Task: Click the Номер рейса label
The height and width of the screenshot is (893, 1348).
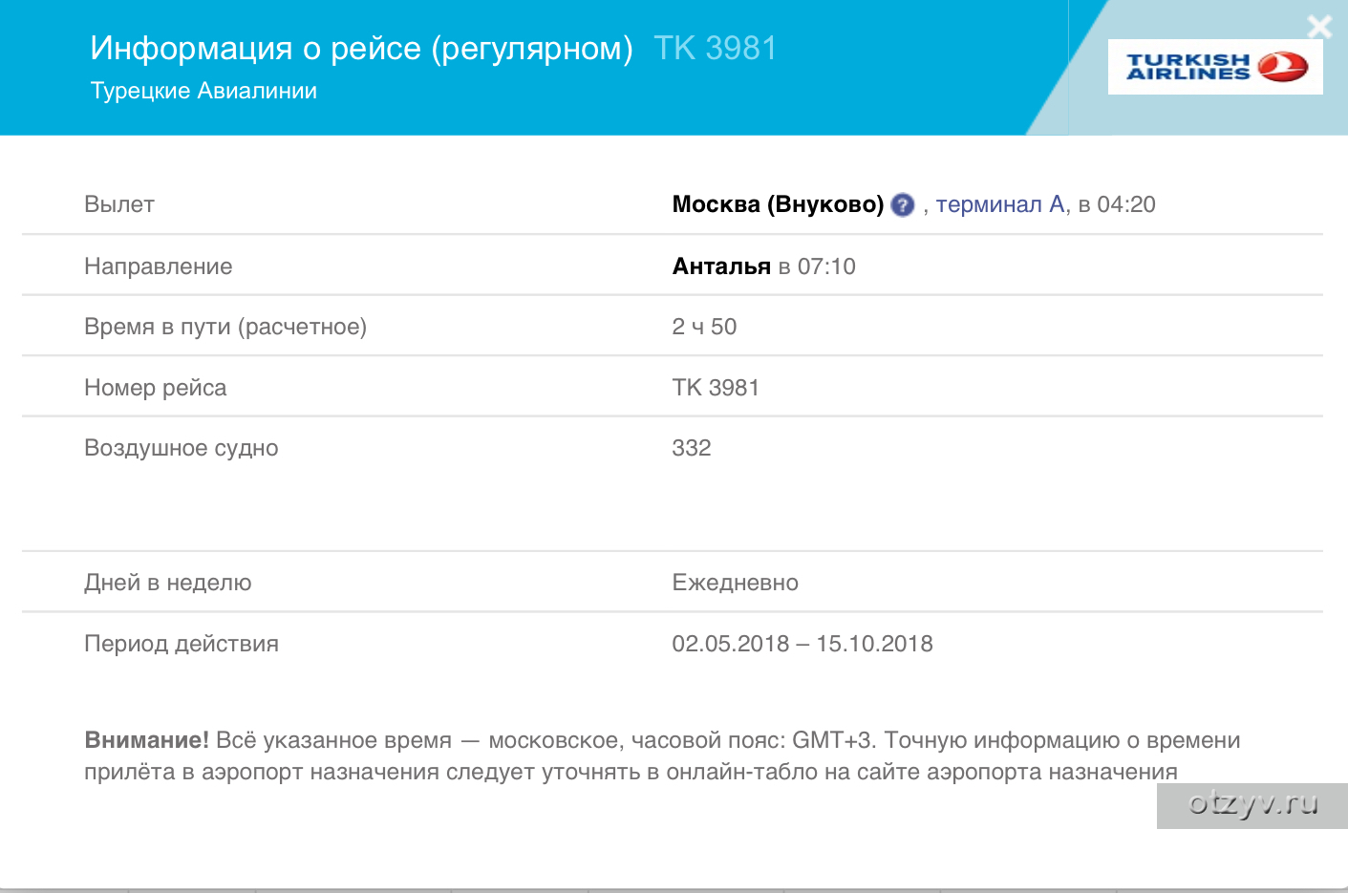Action: [156, 388]
